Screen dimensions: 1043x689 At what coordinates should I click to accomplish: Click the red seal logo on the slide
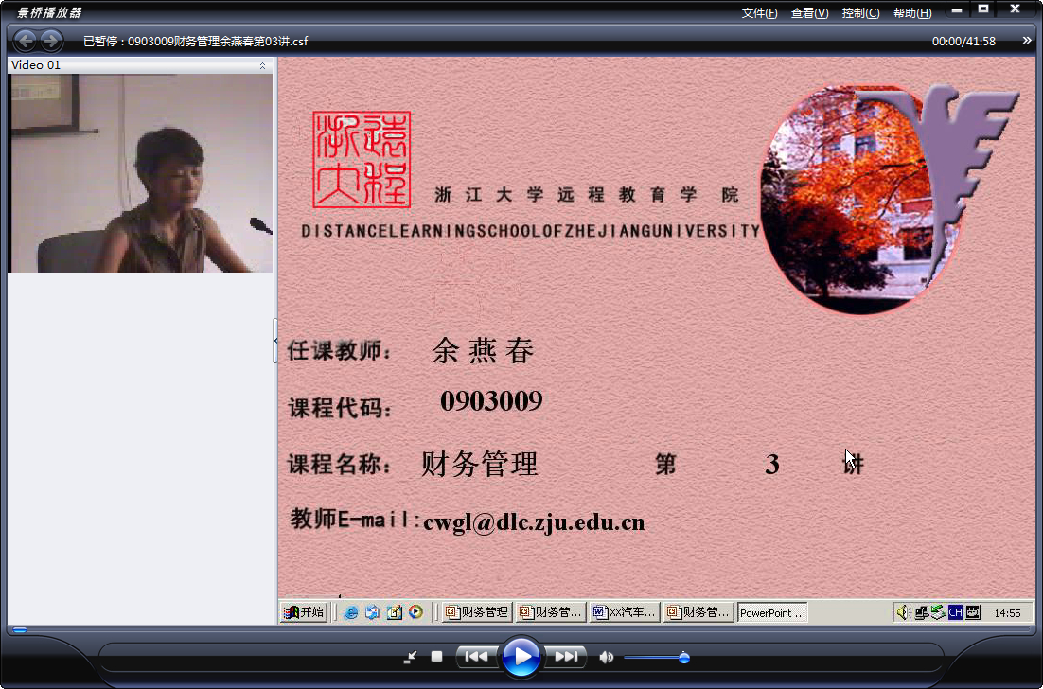362,160
